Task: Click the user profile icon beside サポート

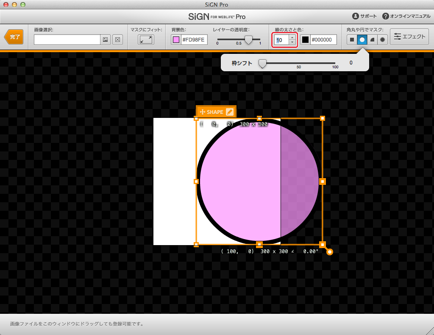Action: pyautogui.click(x=356, y=16)
